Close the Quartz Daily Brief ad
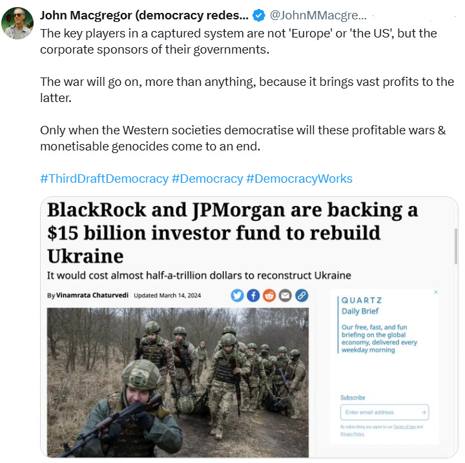This screenshot has height=463, width=465. tap(436, 292)
